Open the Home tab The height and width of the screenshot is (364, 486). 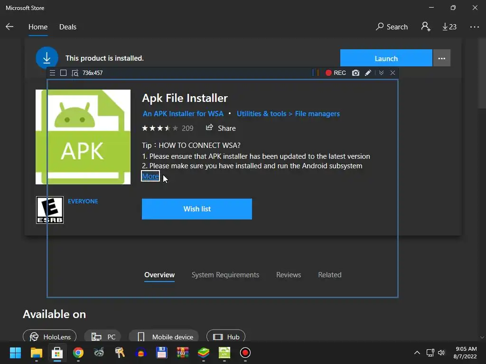tap(38, 27)
